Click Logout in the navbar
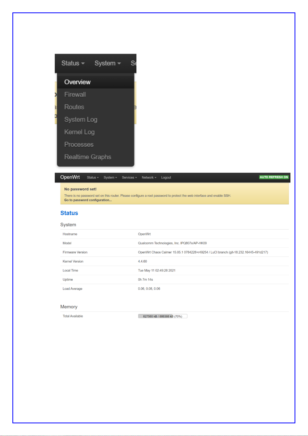The width and height of the screenshot is (308, 436). pyautogui.click(x=166, y=178)
